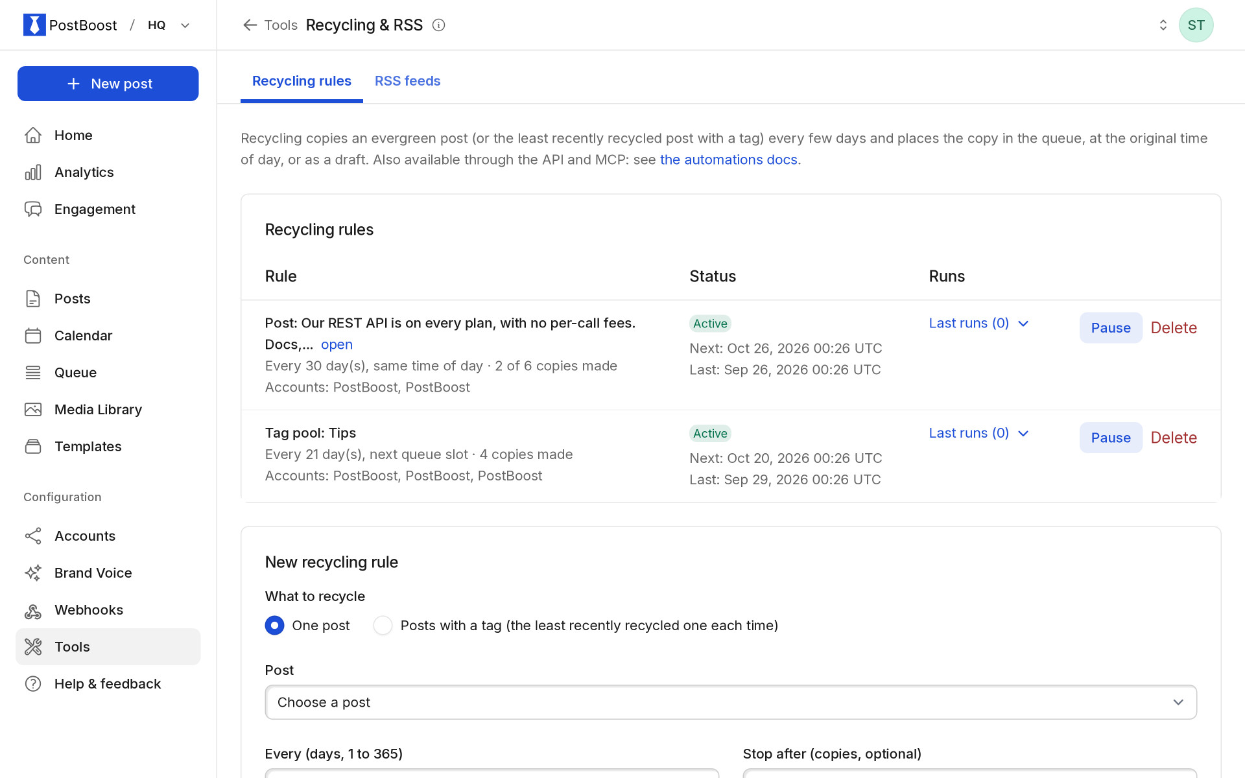The height and width of the screenshot is (778, 1245).
Task: Open Calendar via the calendar icon
Action: click(33, 335)
